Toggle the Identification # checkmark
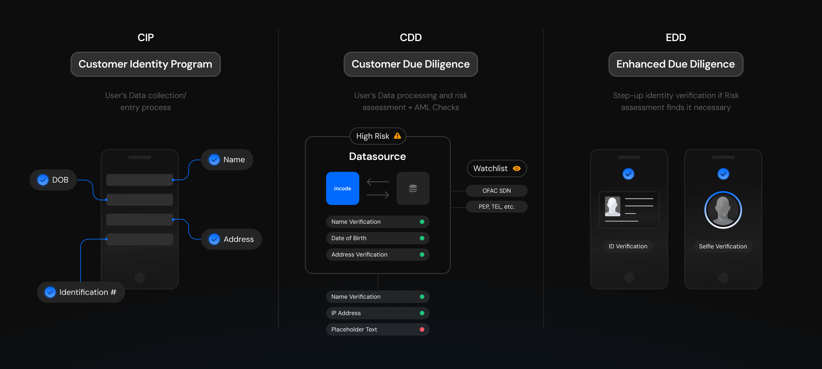Viewport: 822px width, 369px height. (50, 292)
